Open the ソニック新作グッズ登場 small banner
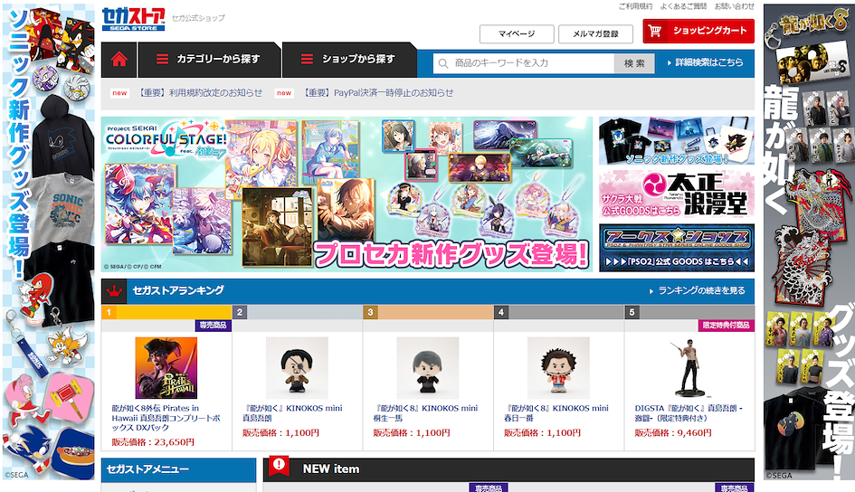This screenshot has height=492, width=855. click(677, 140)
